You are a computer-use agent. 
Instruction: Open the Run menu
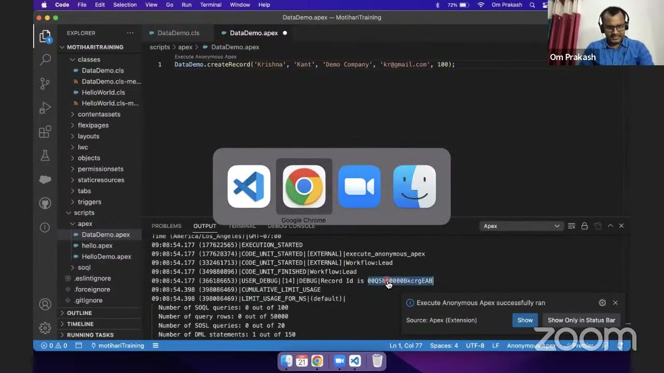tap(187, 5)
